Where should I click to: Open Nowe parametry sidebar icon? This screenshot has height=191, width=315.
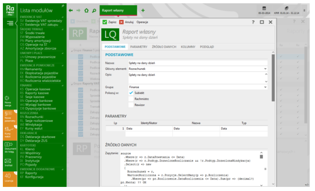click(10, 117)
